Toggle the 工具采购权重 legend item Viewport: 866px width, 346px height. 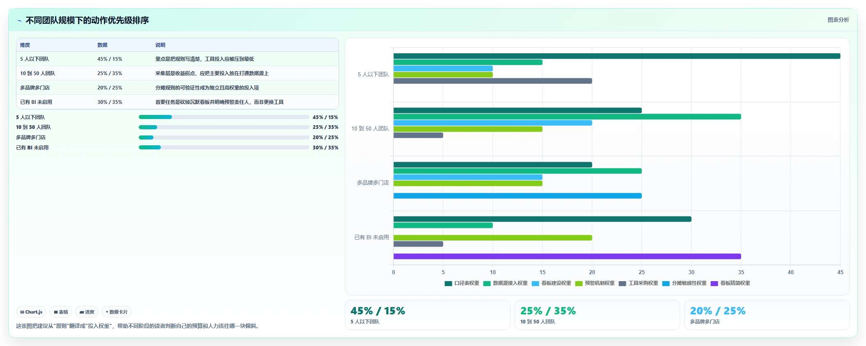(638, 283)
